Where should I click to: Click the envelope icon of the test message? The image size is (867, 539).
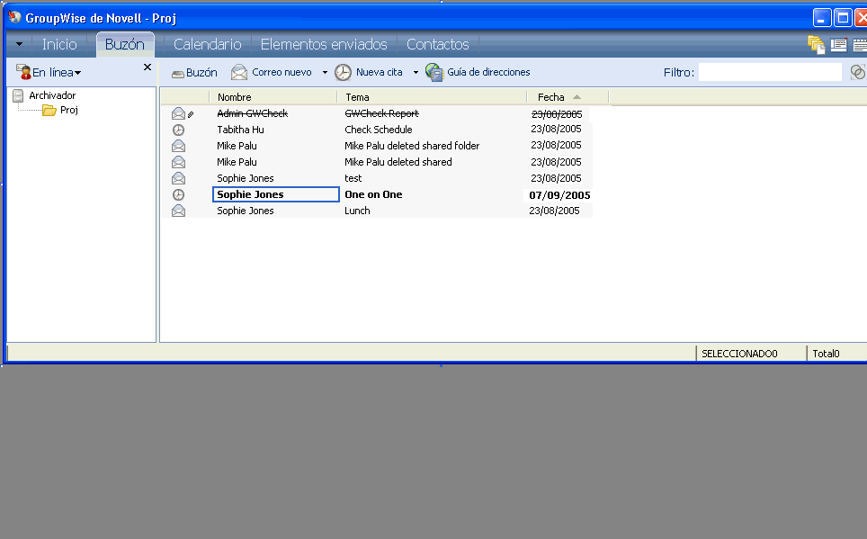pos(178,178)
